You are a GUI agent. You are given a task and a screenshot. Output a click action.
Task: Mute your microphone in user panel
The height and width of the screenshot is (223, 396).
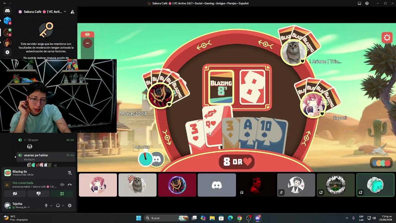[46, 205]
